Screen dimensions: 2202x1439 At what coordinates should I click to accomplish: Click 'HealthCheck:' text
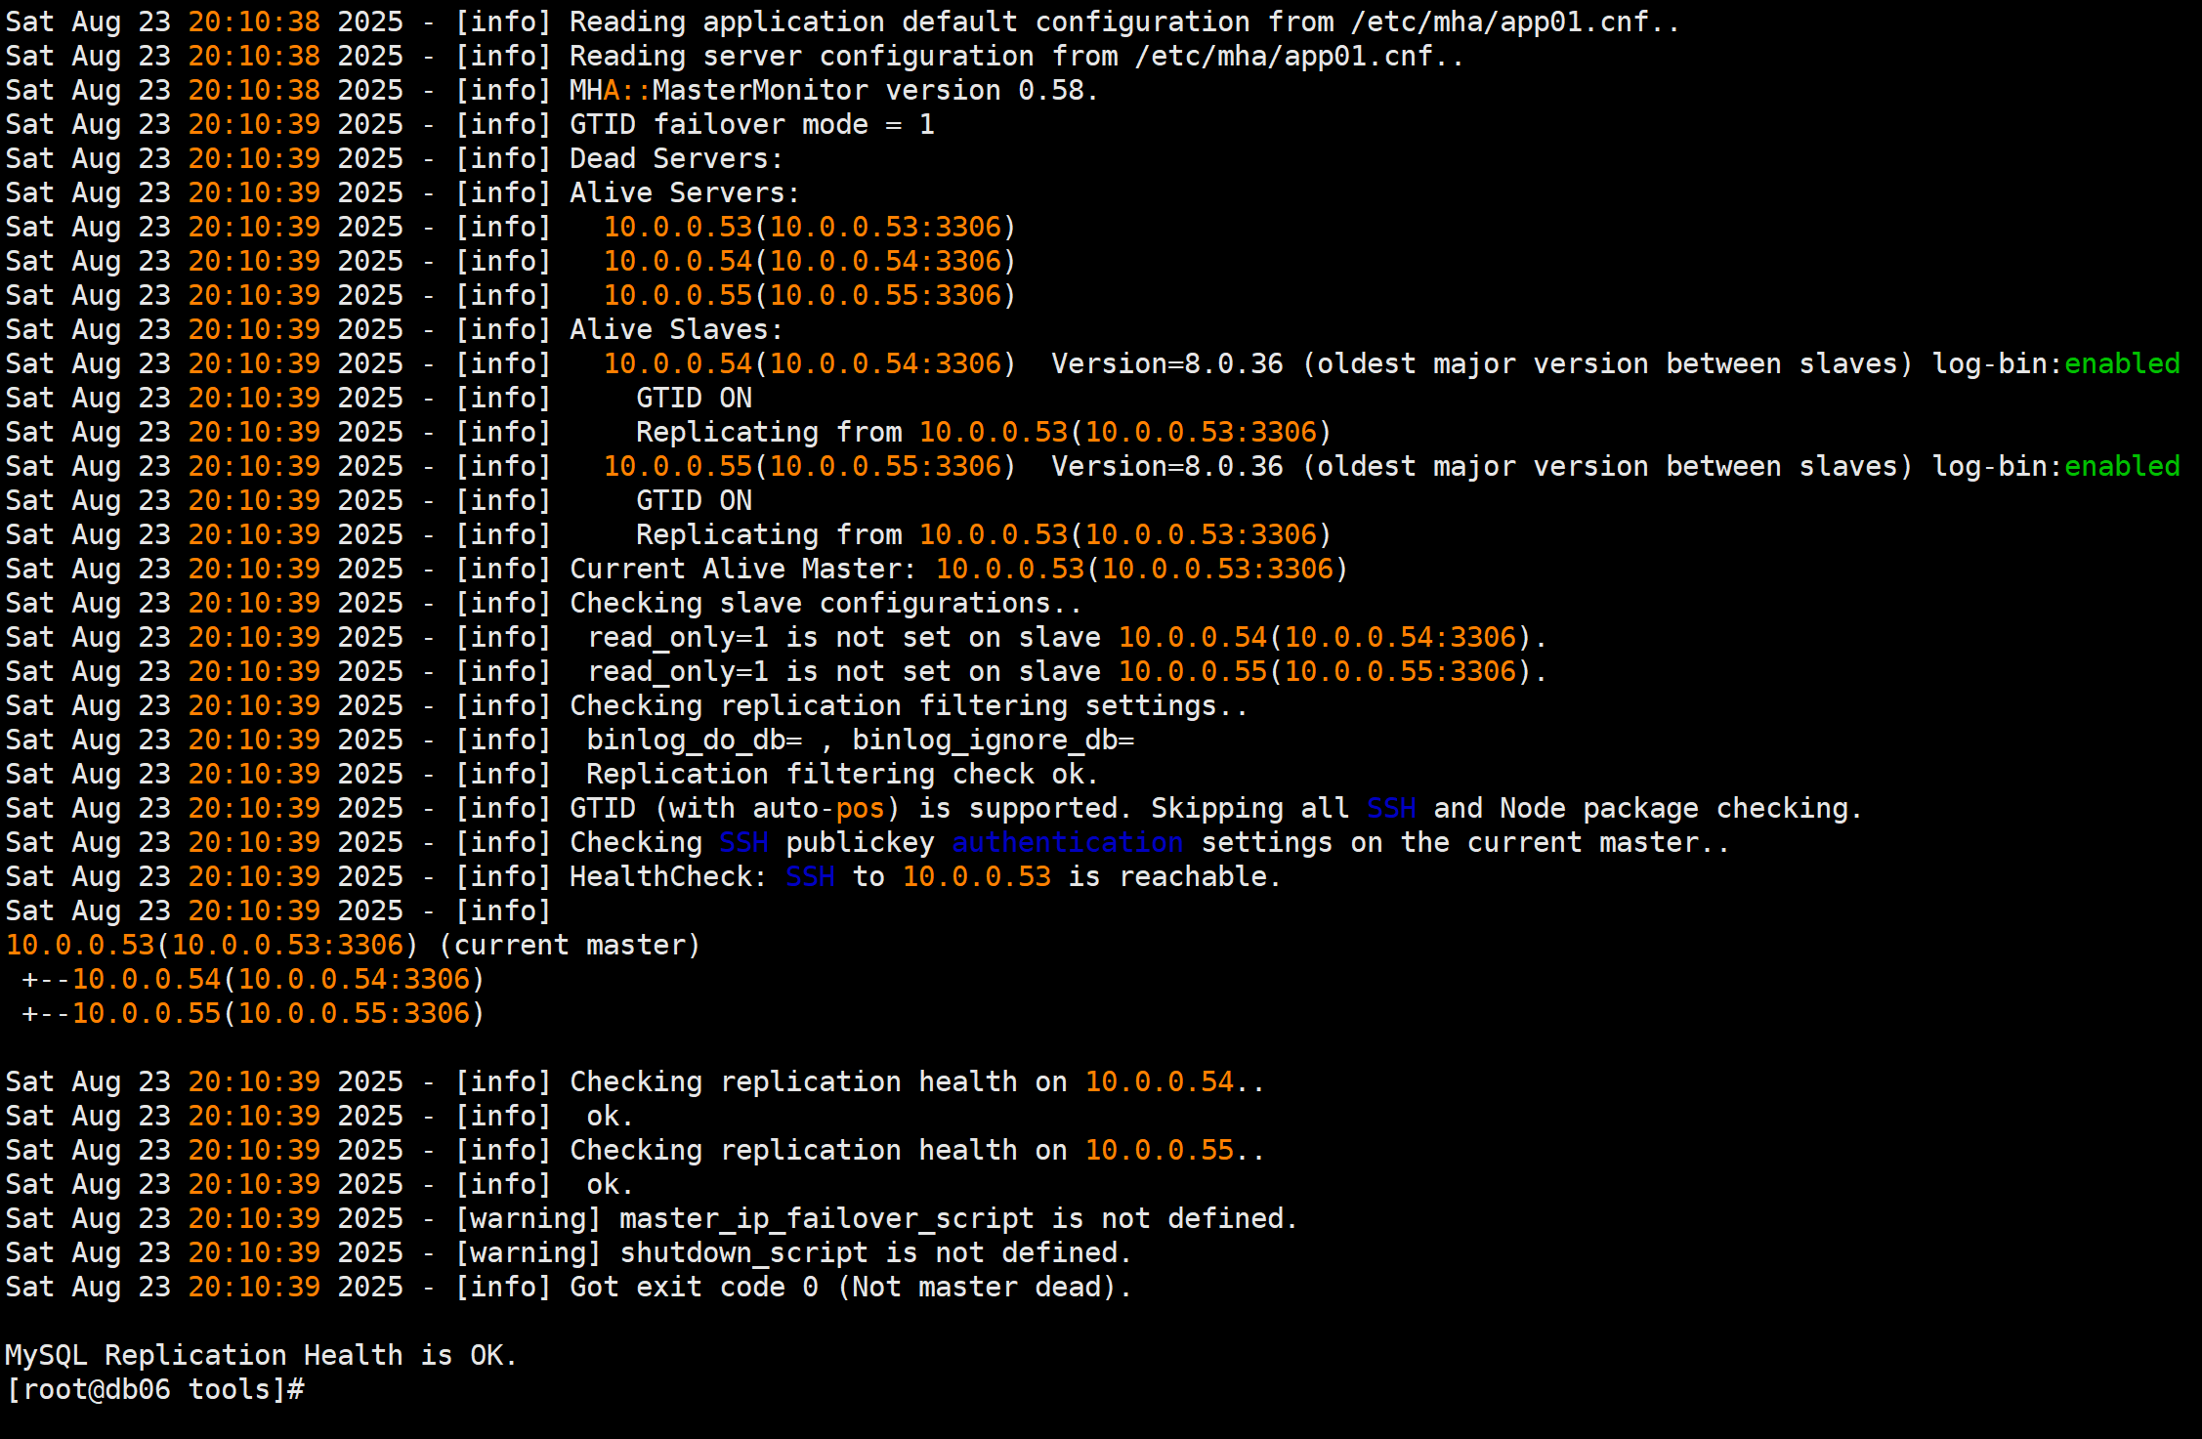(x=668, y=876)
